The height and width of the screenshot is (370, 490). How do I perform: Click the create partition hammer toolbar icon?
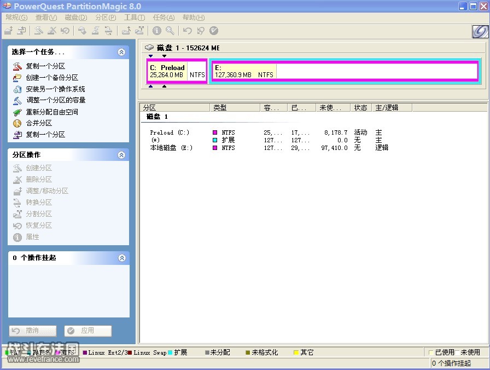click(x=38, y=31)
